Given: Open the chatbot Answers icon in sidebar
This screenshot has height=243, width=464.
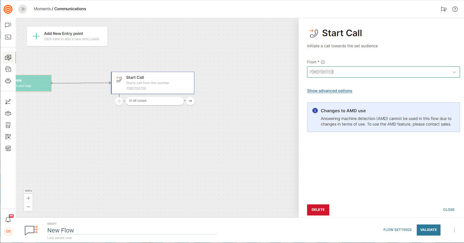Looking at the screenshot, I should click(8, 81).
